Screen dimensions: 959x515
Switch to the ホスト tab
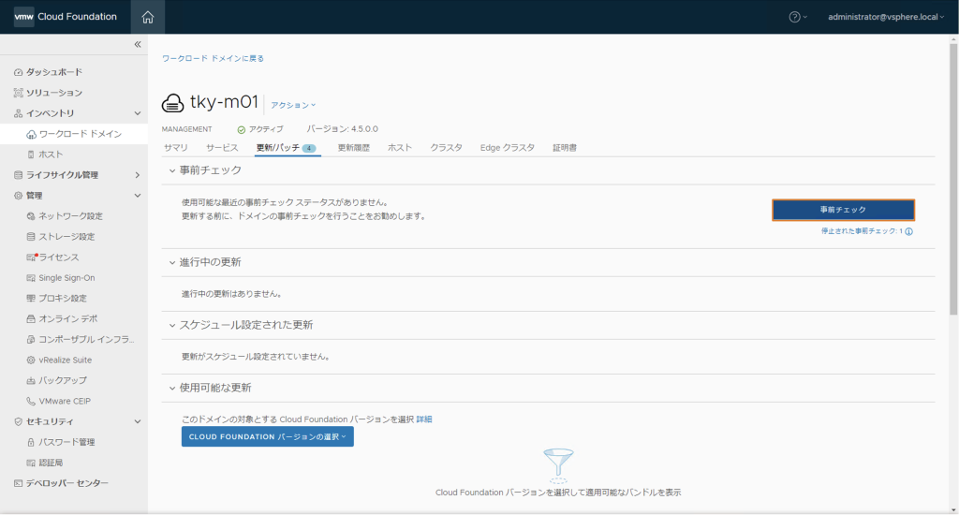click(400, 147)
